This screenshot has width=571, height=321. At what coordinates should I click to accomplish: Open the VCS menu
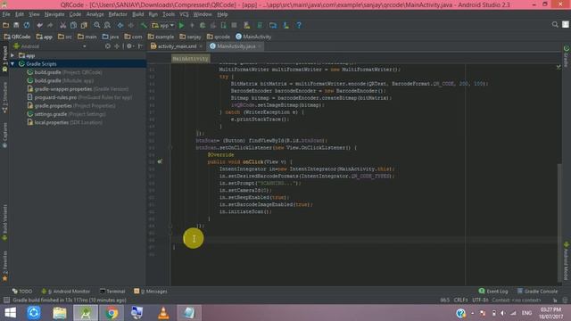pos(184,14)
